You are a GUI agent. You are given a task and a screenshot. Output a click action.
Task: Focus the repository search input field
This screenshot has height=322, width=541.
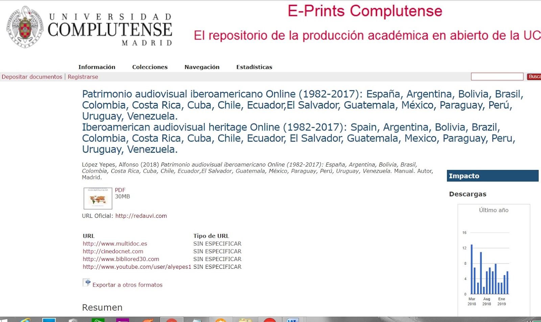(x=497, y=77)
